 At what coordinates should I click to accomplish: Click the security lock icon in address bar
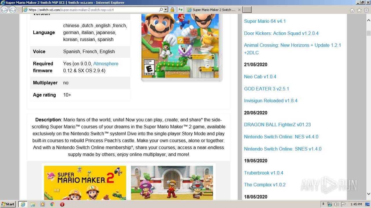coord(172,10)
